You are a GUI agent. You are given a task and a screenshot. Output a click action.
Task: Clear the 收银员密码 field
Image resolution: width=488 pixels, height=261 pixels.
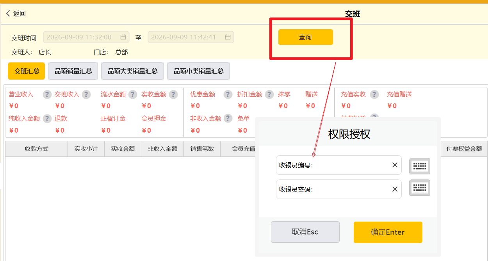[395, 189]
